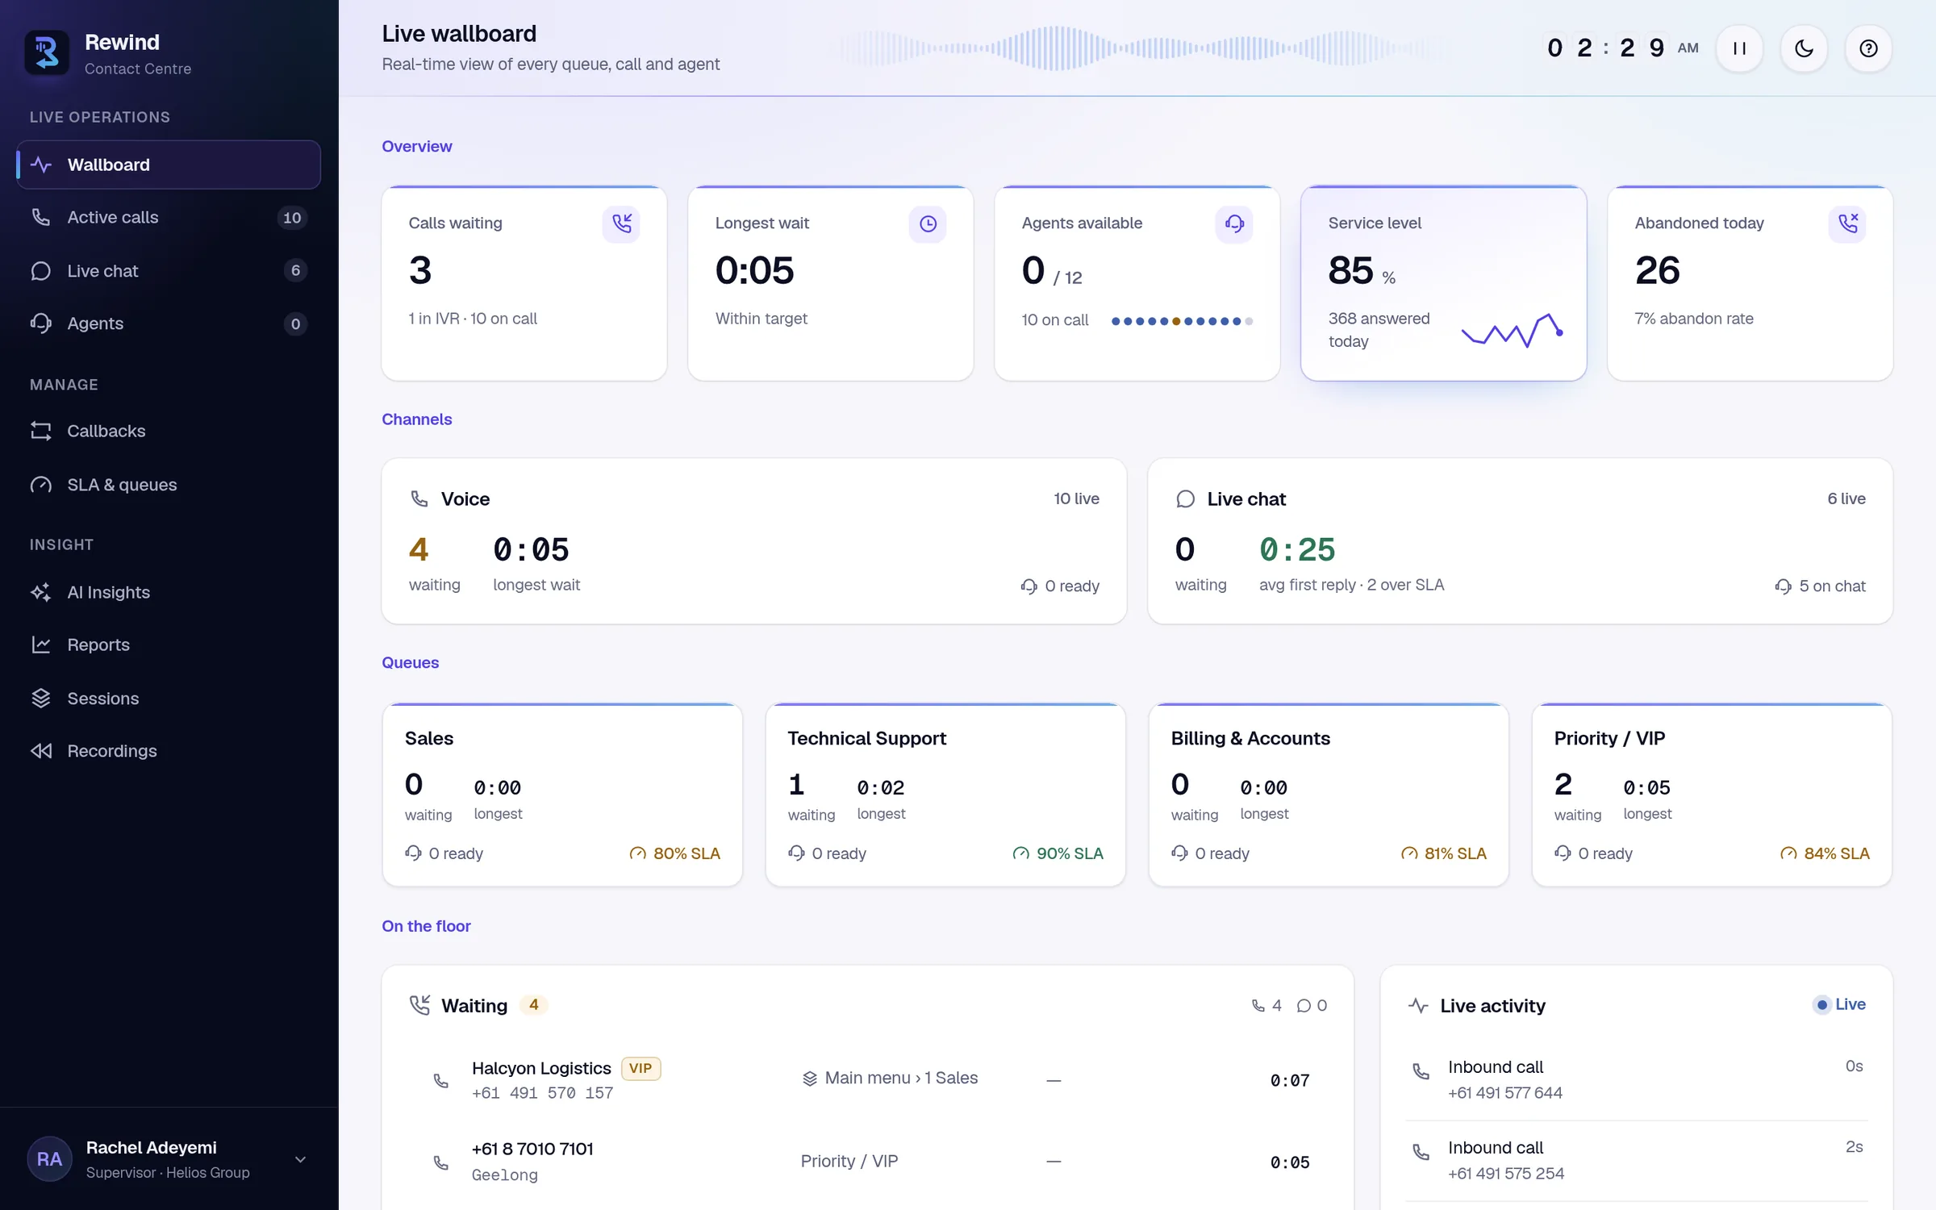Click the Active calls badge showing 10
The height and width of the screenshot is (1210, 1936).
pos(292,218)
